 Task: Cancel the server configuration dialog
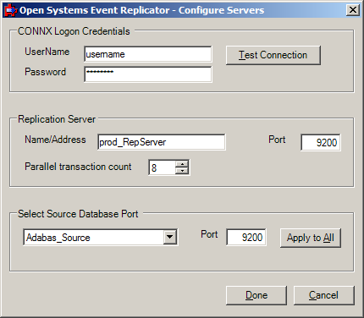(323, 295)
